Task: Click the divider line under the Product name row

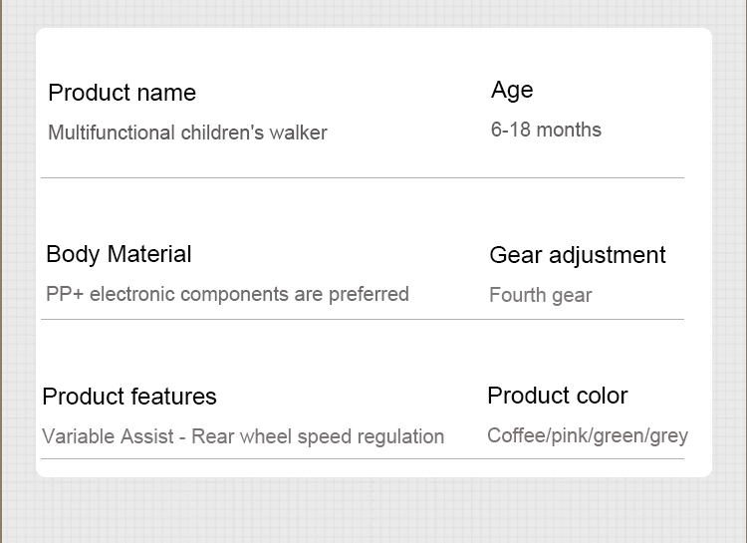Action: pos(363,177)
